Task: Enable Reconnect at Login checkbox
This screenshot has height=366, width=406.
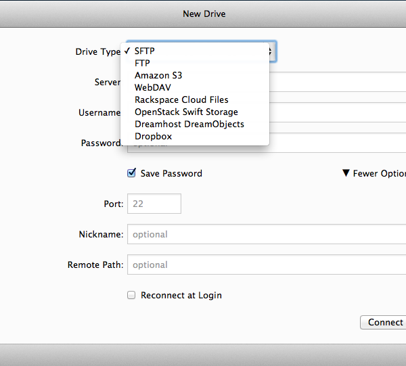Action: click(x=132, y=295)
